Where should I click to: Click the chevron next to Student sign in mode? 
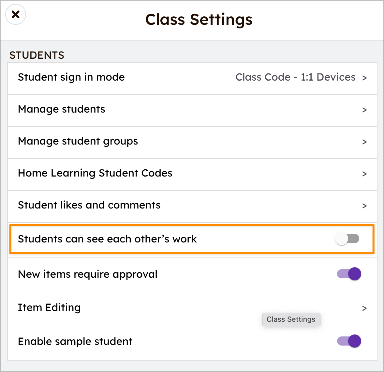click(365, 78)
